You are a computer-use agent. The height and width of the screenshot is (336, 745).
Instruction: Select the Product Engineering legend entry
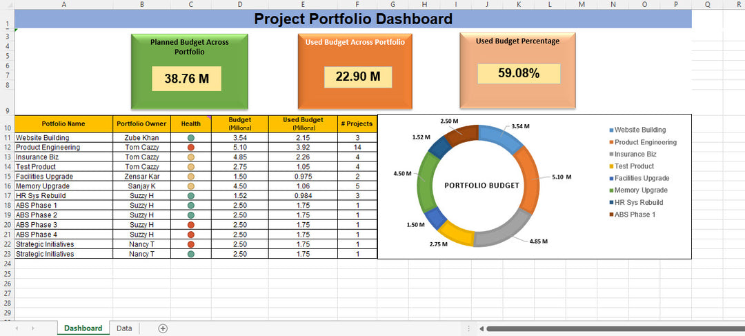coord(643,142)
